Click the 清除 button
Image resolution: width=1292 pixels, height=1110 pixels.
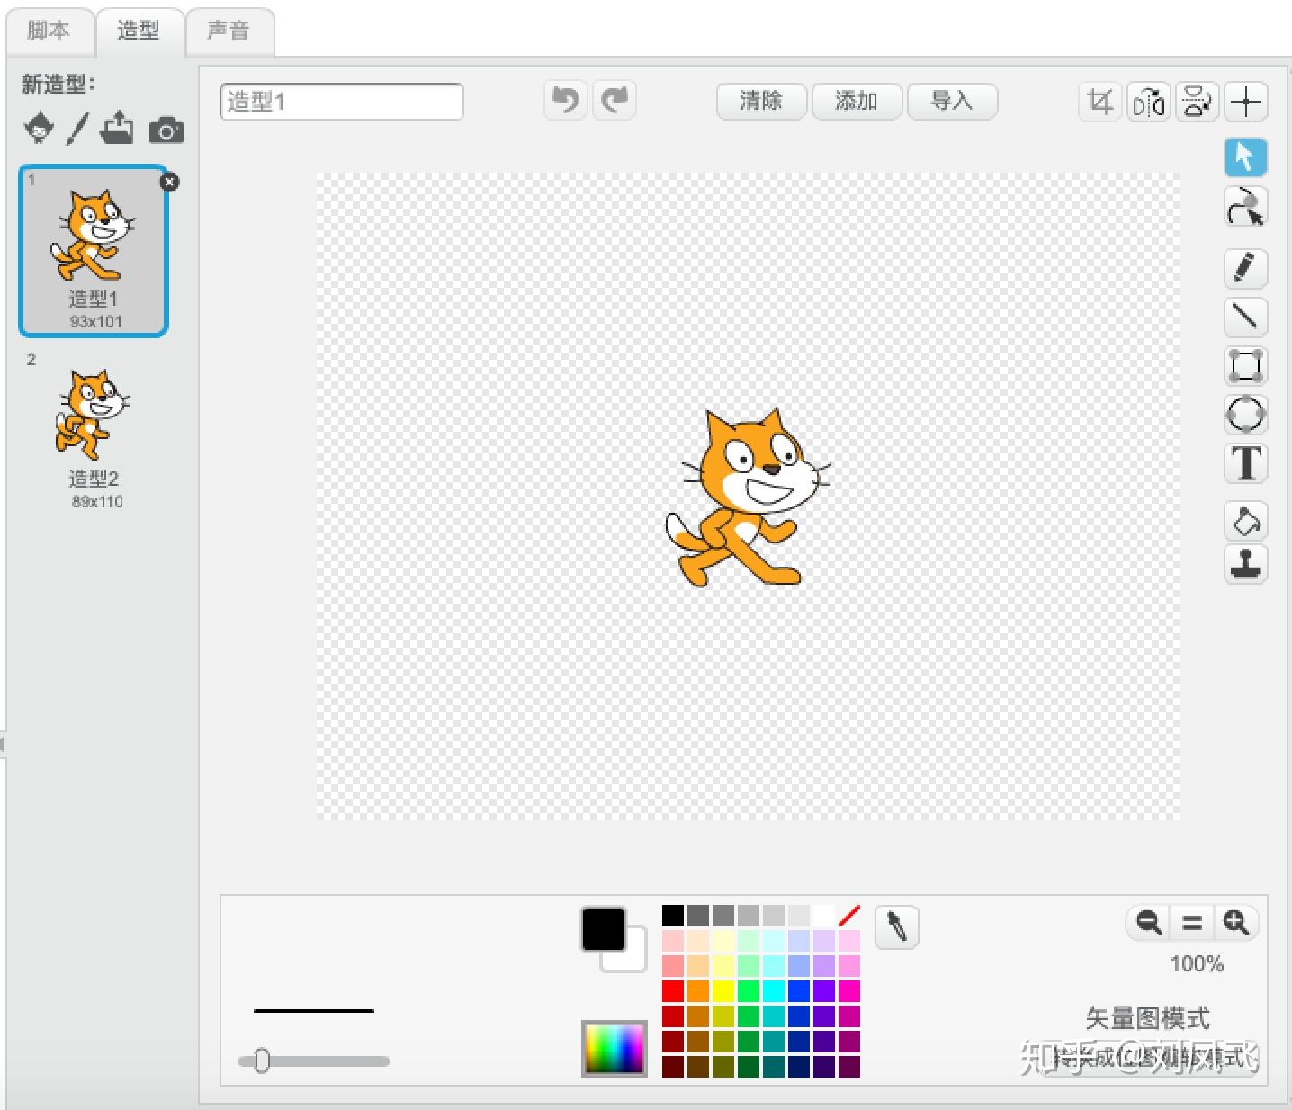pos(761,101)
